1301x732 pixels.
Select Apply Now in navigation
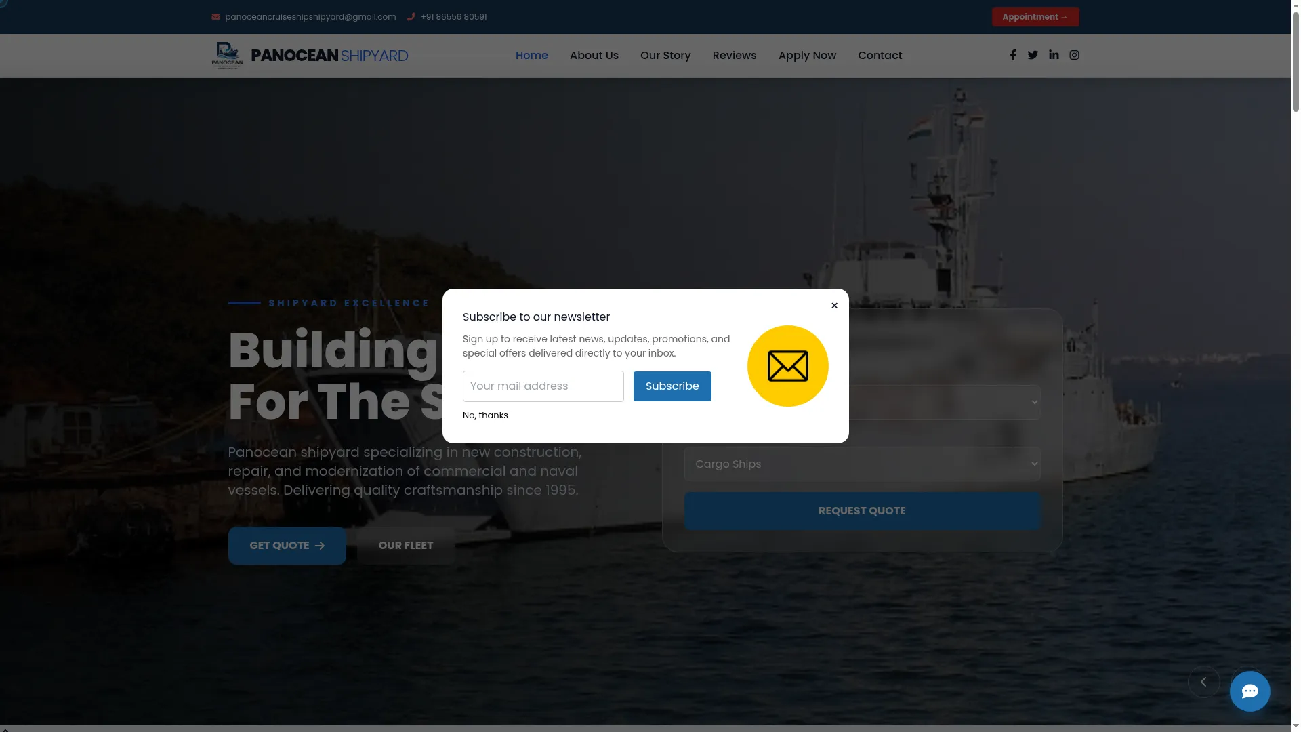[x=806, y=56]
